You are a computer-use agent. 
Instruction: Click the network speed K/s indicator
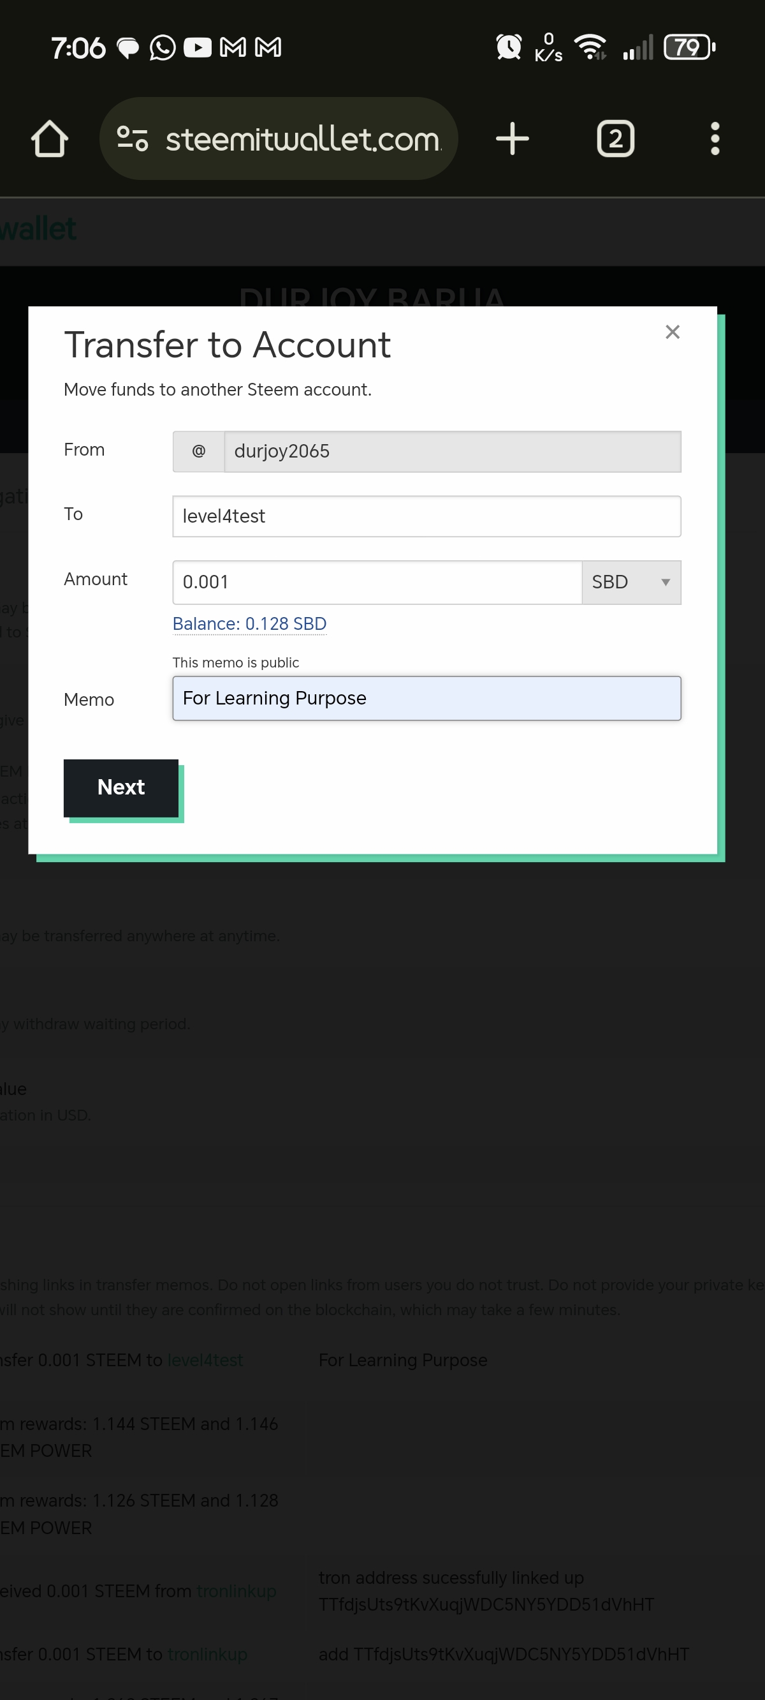click(548, 47)
